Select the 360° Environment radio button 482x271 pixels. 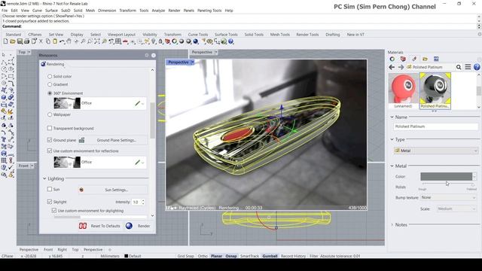point(50,93)
